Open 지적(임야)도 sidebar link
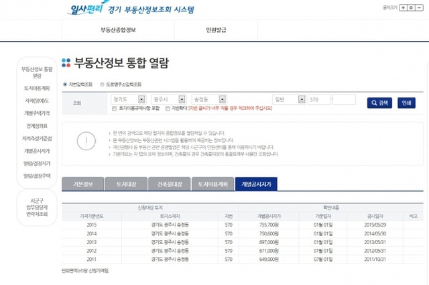 37,101
